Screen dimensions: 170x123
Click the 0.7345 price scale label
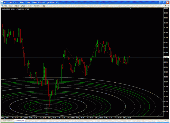click(166, 13)
